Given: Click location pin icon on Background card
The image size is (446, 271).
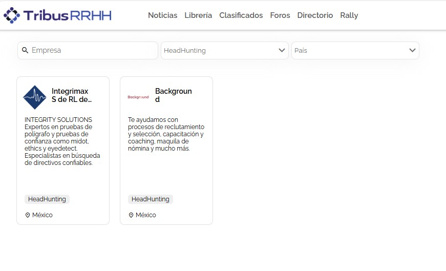Looking at the screenshot, I should [x=131, y=215].
